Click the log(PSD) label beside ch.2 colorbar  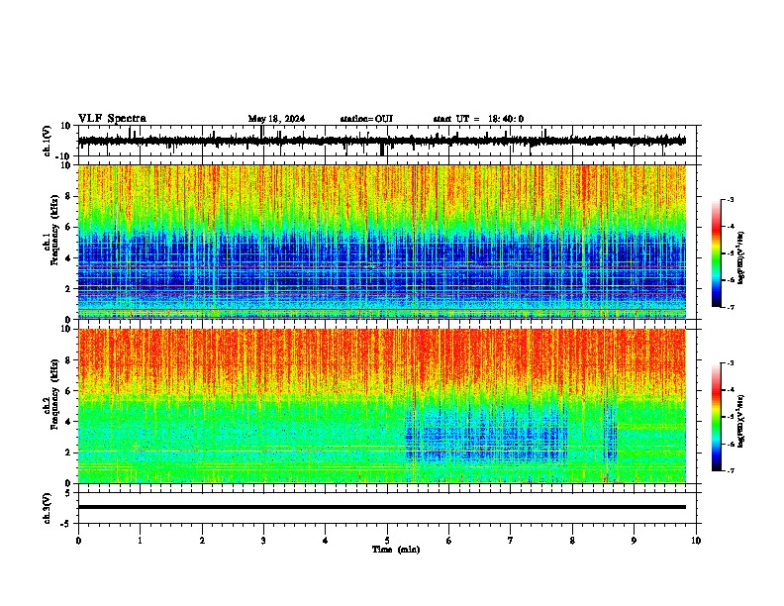click(x=740, y=421)
